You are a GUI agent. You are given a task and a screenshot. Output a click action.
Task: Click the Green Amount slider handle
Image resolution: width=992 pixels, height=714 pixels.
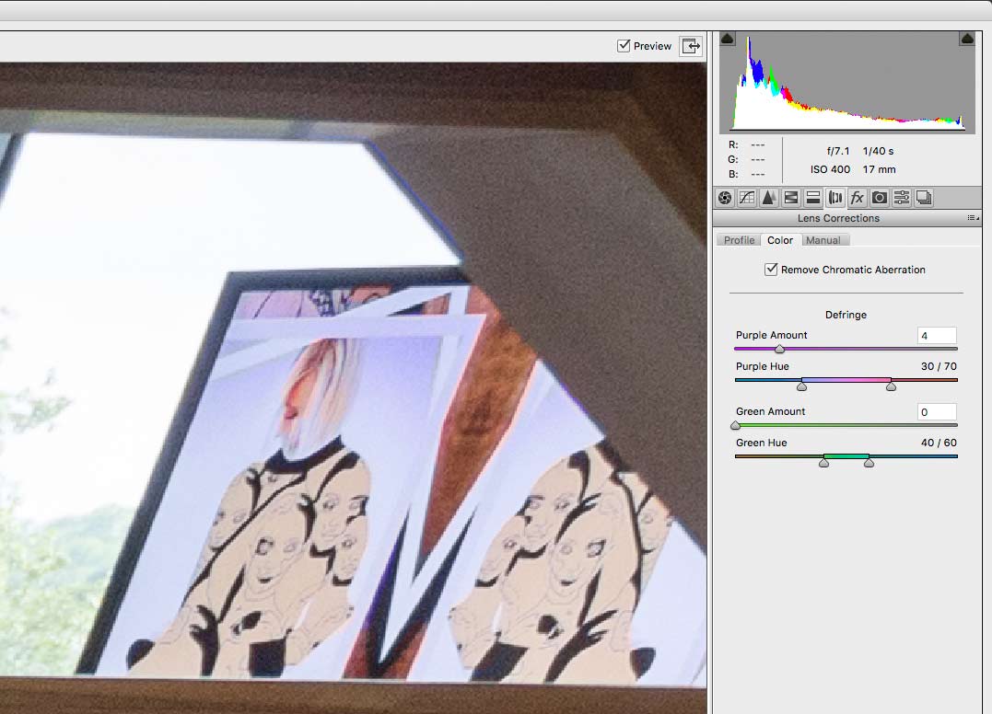click(735, 425)
